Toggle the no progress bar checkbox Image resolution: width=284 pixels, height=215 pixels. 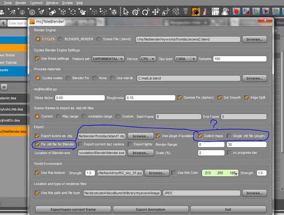click(x=229, y=152)
